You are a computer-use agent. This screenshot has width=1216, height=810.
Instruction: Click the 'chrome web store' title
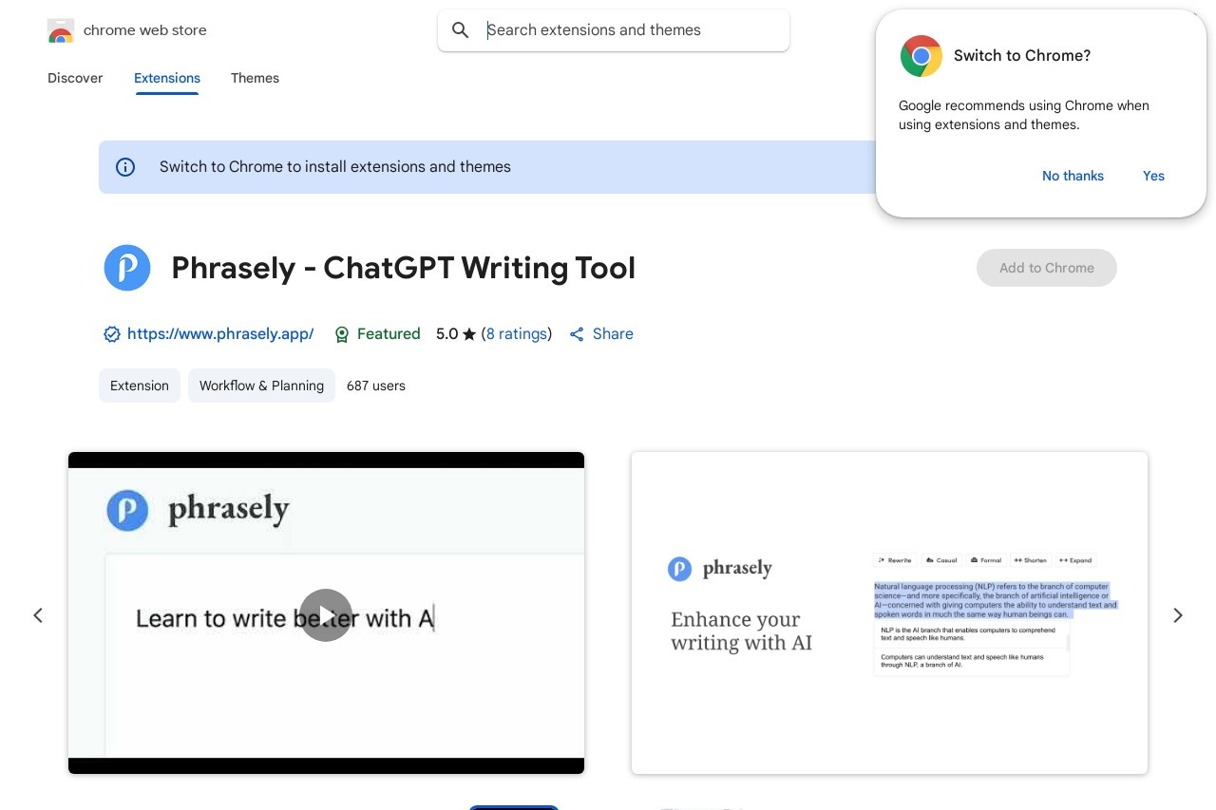[145, 30]
